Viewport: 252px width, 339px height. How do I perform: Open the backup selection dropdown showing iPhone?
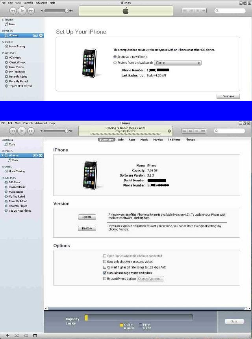pos(178,63)
